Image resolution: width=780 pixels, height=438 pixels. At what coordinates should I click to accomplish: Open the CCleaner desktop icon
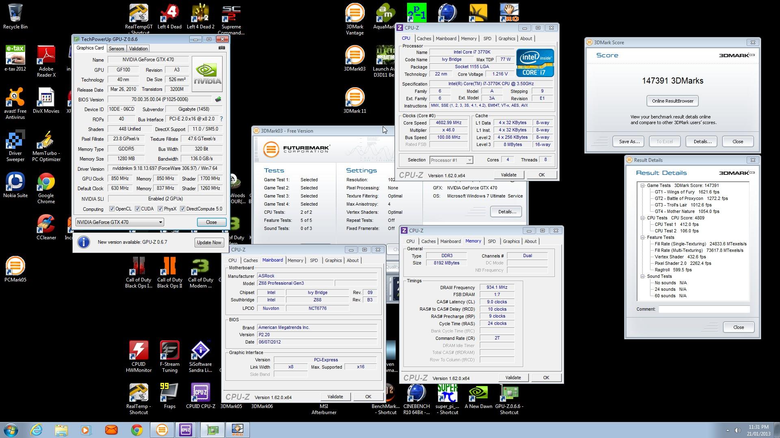click(x=46, y=227)
